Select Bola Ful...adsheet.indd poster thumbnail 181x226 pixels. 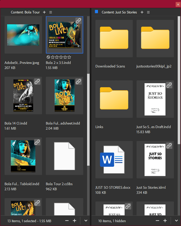pos(64,95)
